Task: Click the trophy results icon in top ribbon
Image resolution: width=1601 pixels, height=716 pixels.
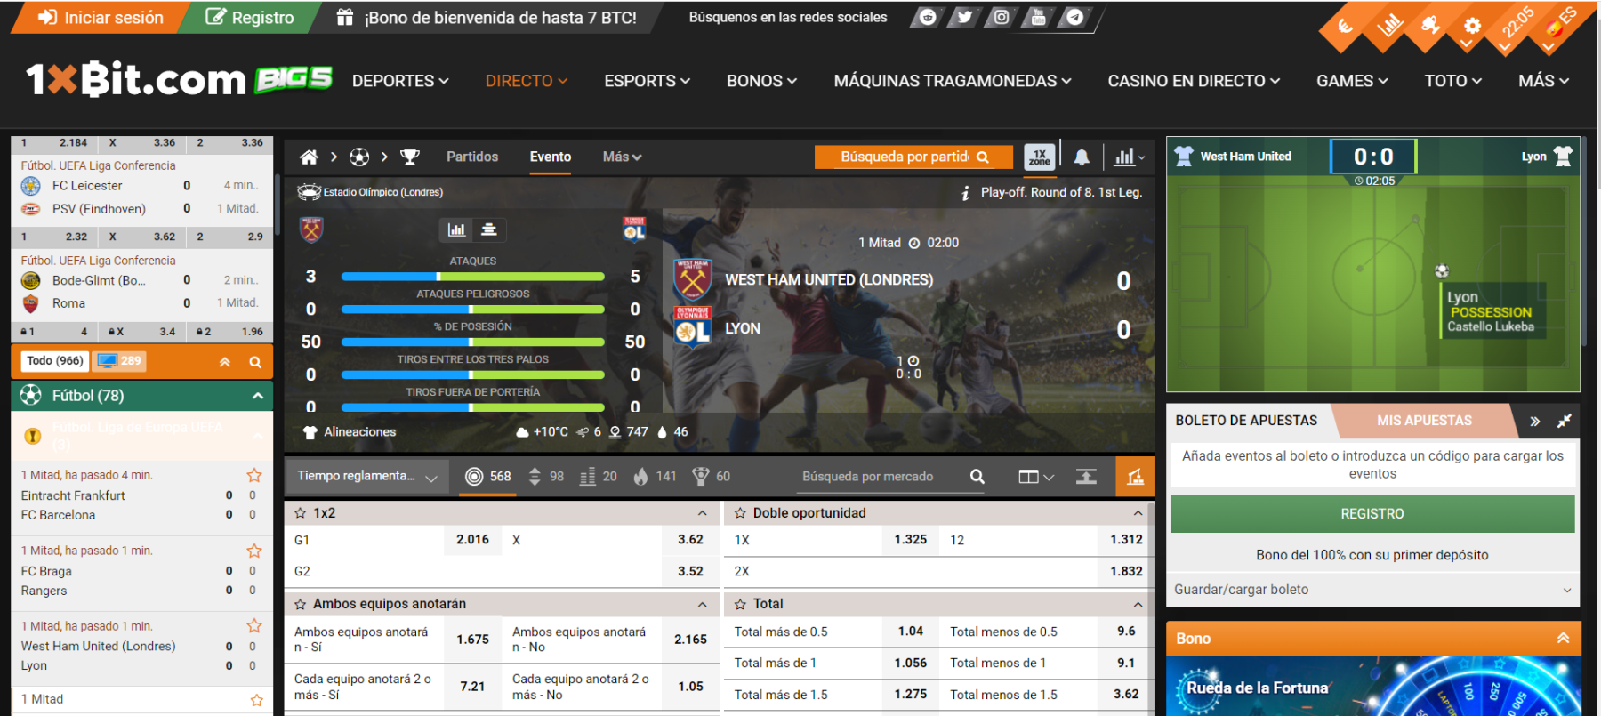Action: (1430, 25)
